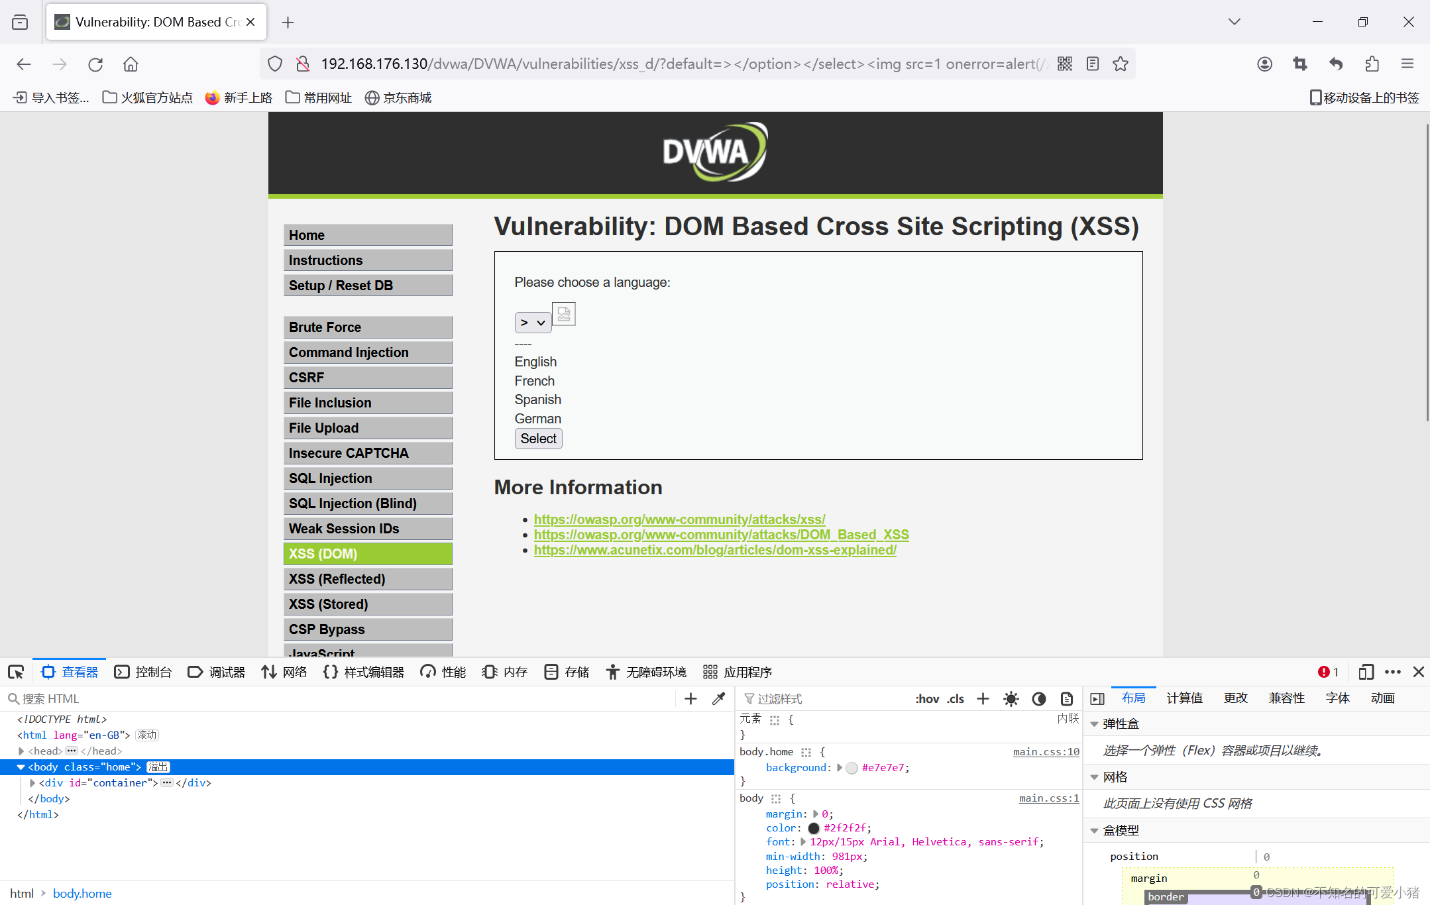Open the SQL Injection menu item

tap(368, 478)
